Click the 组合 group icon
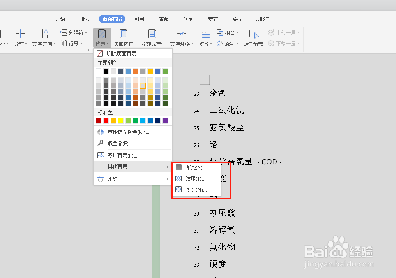Screen dimensions: 396x278 [x=220, y=32]
